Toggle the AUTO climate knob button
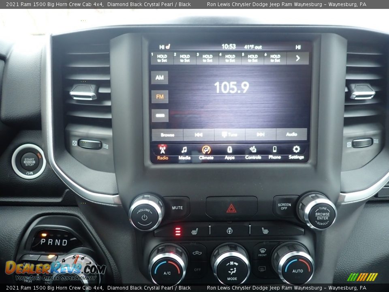The height and width of the screenshot is (292, 389). (x=297, y=270)
